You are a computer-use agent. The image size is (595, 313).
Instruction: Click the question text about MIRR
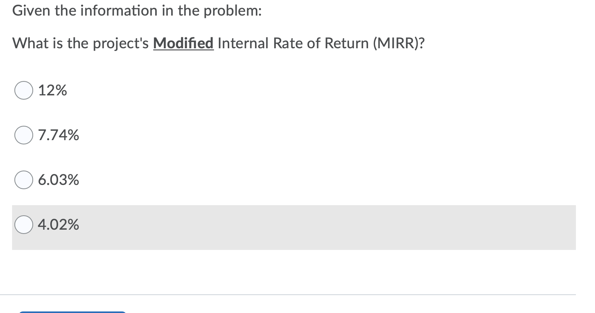point(218,43)
